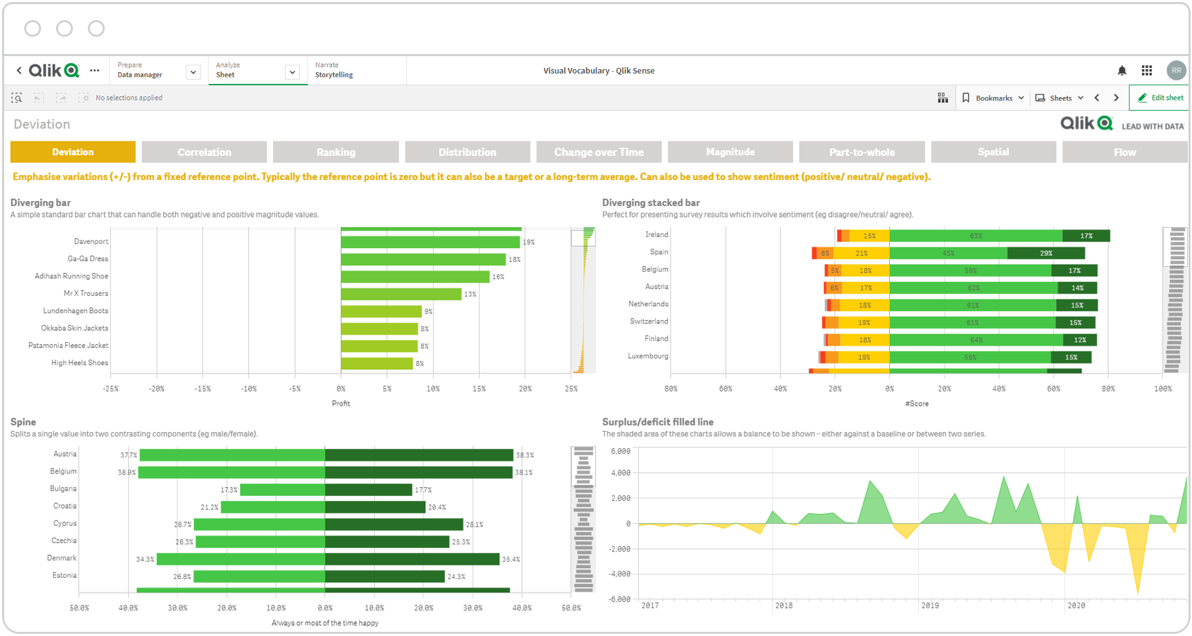This screenshot has height=636, width=1192.
Task: Click the Surplus/deficit filled line title
Action: tap(658, 422)
